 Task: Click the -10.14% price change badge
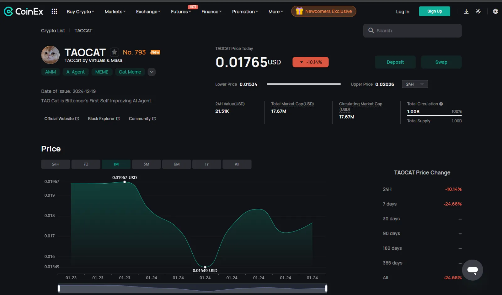click(x=311, y=62)
